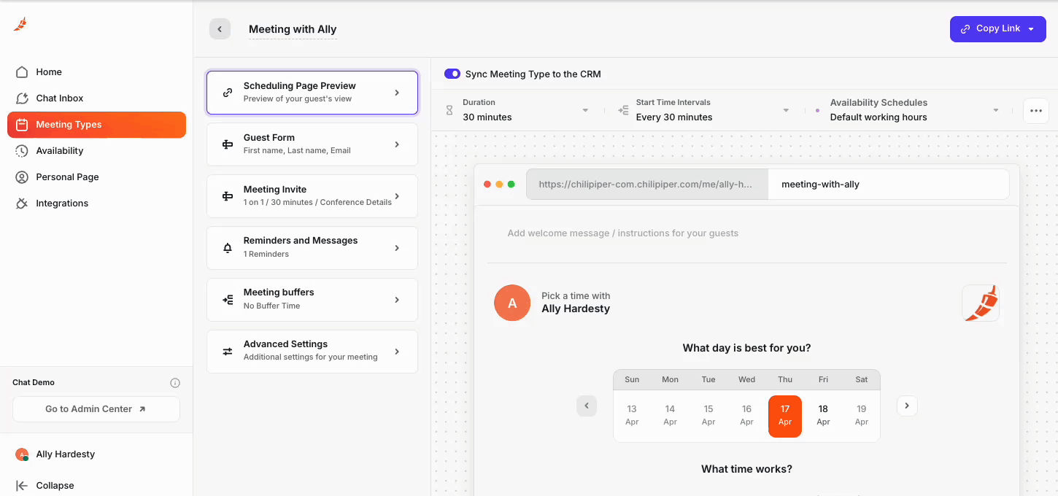The image size is (1058, 496).
Task: Edit the Meeting with Ally title
Action: (293, 30)
